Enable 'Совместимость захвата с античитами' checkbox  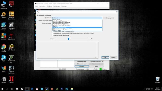53,34
